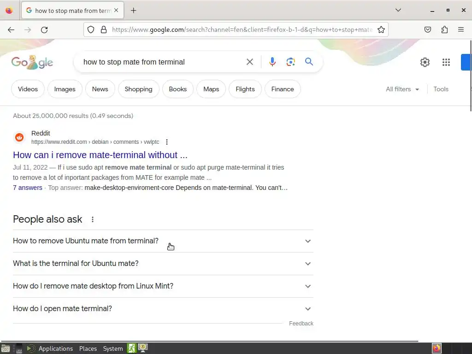472x354 pixels.
Task: Click the Firefox icon beside the tab strip
Action: pyautogui.click(x=9, y=11)
